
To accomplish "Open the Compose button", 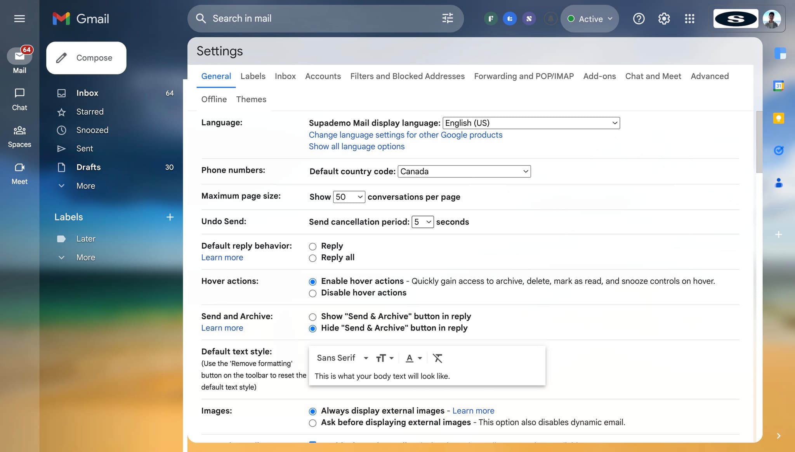I will click(86, 57).
